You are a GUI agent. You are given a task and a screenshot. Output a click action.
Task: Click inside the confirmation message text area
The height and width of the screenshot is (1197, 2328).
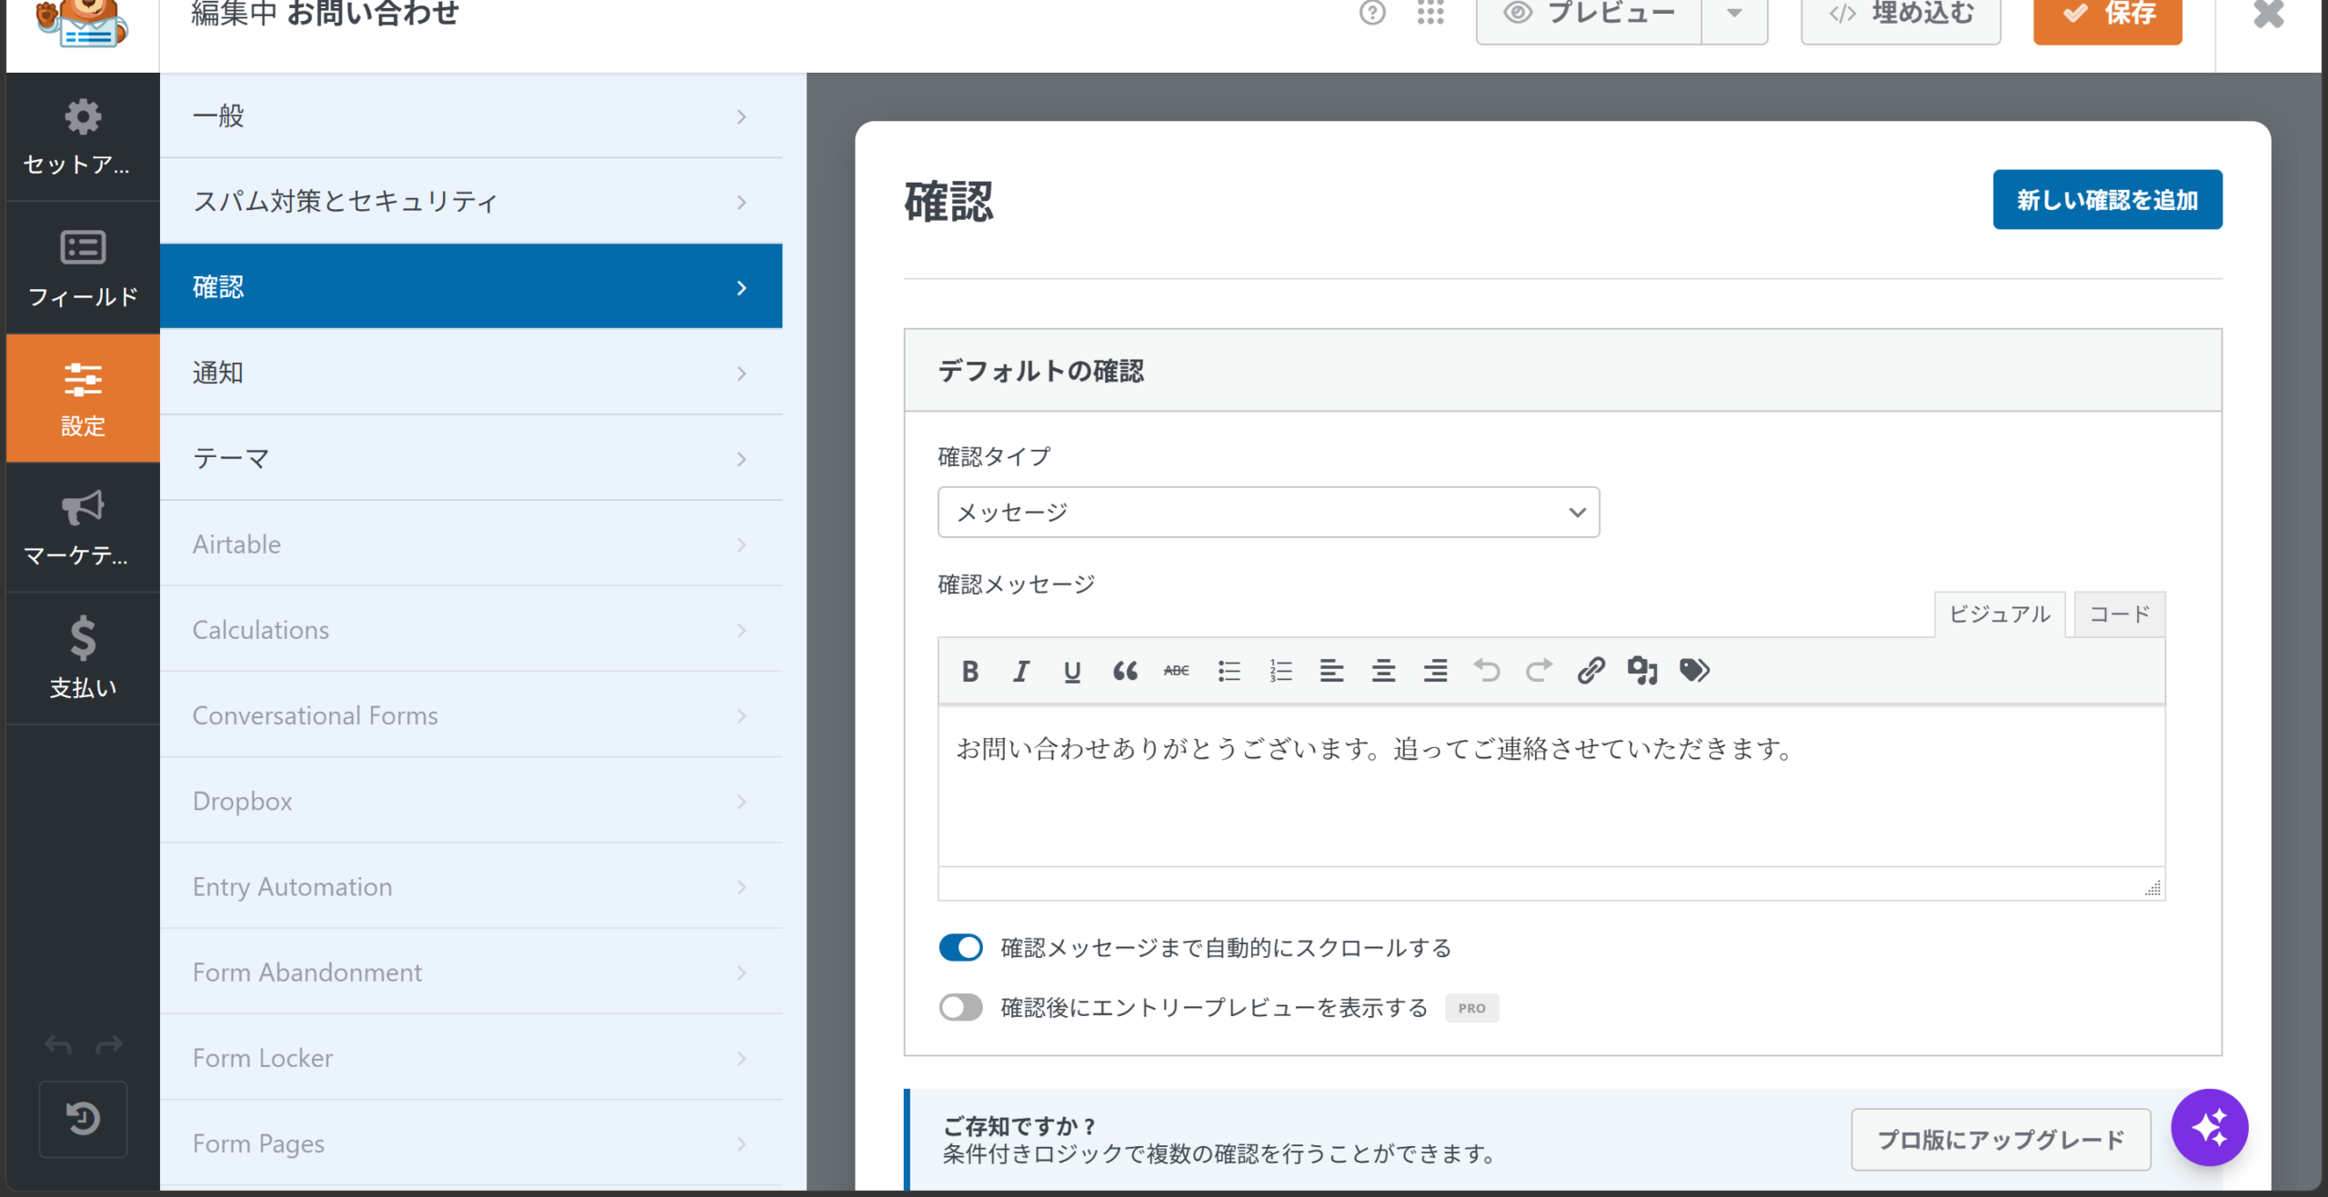tap(1551, 786)
